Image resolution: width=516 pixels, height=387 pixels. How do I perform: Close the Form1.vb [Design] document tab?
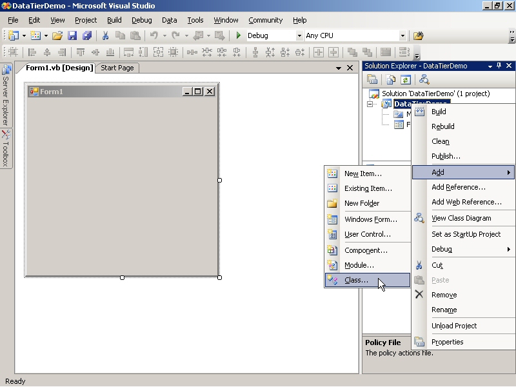350,68
